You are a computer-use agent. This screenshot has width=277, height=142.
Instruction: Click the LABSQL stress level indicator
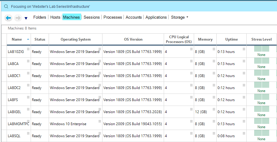coord(261,133)
